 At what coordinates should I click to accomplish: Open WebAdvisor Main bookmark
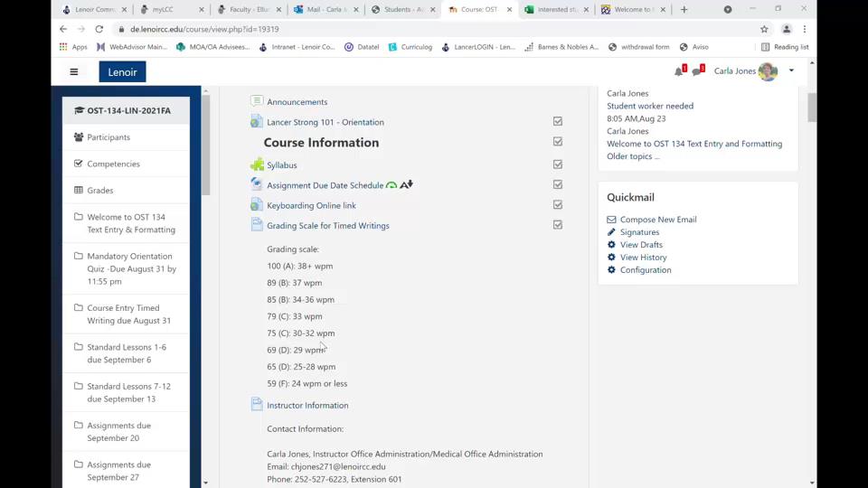pyautogui.click(x=132, y=47)
